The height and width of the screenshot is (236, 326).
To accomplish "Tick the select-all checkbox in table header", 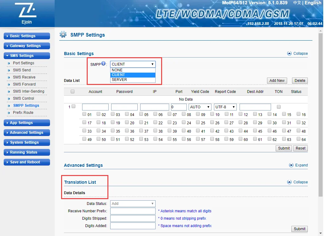I will 73,91.
